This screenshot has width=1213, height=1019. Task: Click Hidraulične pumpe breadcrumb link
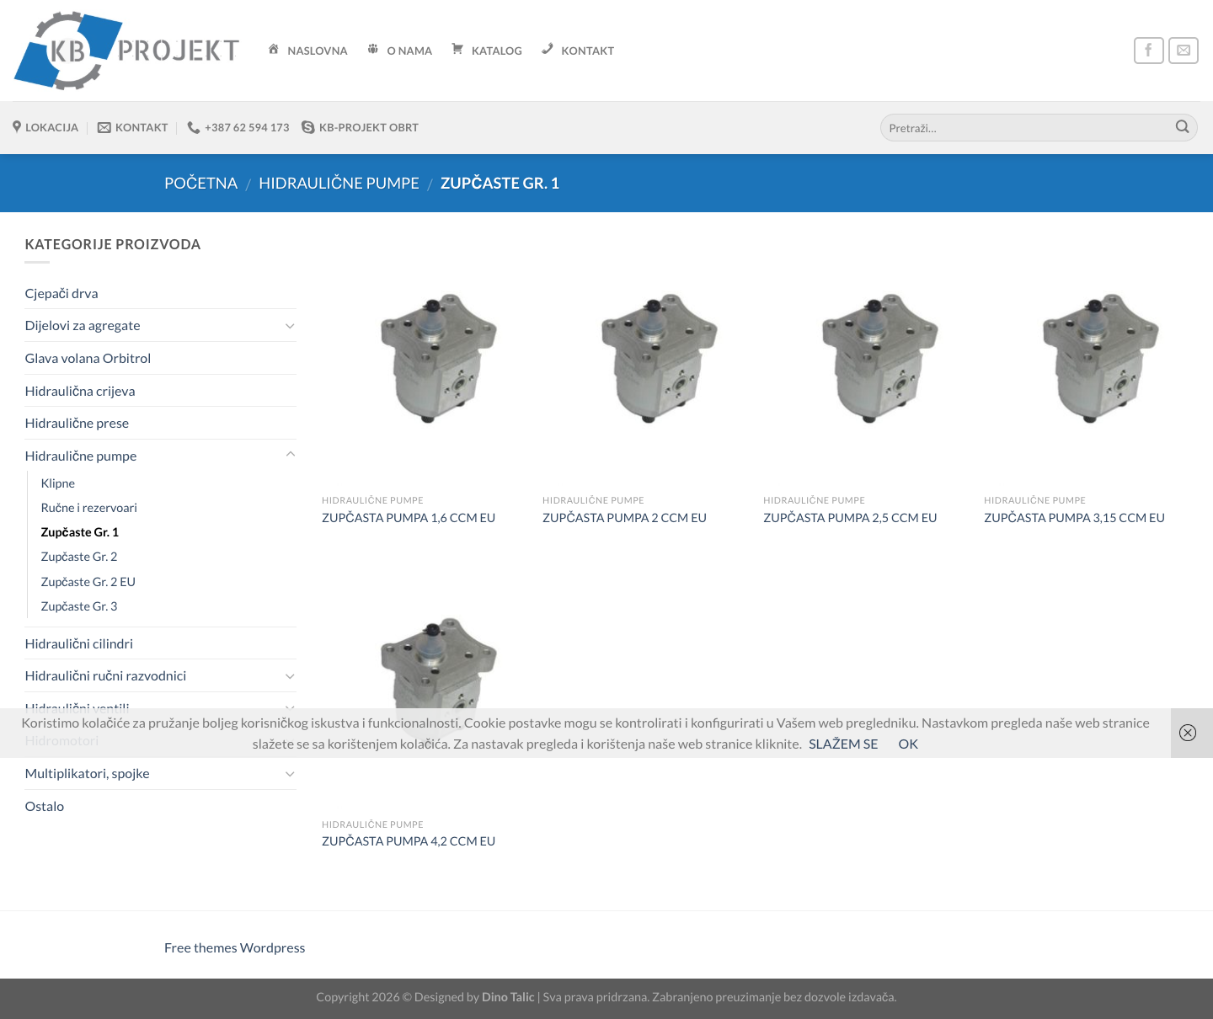[x=339, y=183]
